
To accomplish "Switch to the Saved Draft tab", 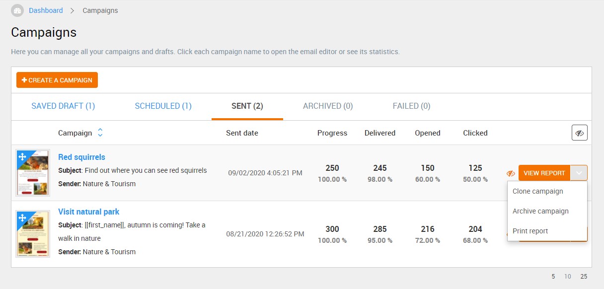I will (63, 106).
